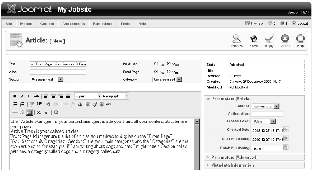The height and width of the screenshot is (170, 313).
Task: Set Front Page to Yes
Action: point(169,72)
